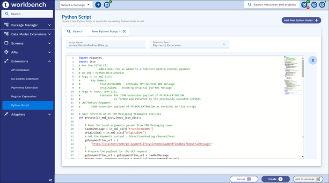The height and width of the screenshot is (183, 329).
Task: Click Add New Python Script button
Action: (x=301, y=20)
